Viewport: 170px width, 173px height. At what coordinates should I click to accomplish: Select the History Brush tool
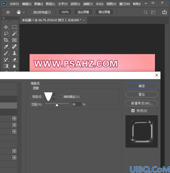click(6, 60)
